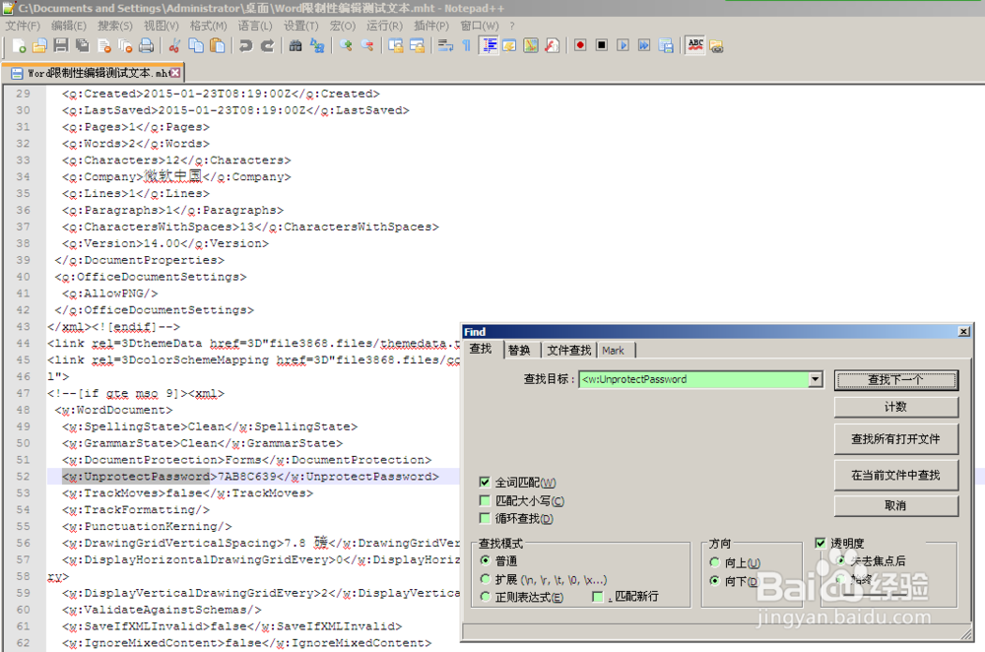Toggle the Indent guide toolbar icon
Screen dimensions: 985x652
pos(489,46)
